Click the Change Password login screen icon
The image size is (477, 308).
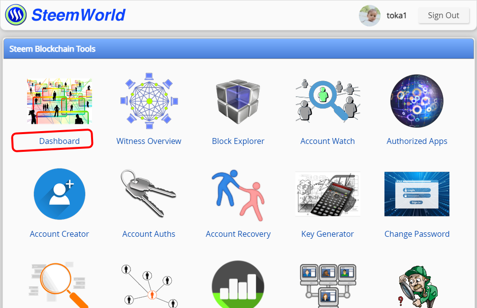coord(417,194)
